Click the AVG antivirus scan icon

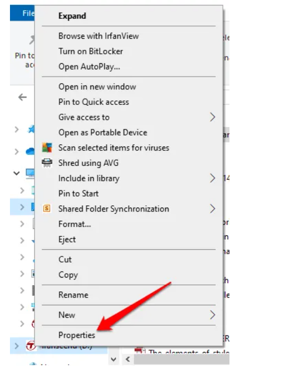pos(47,148)
